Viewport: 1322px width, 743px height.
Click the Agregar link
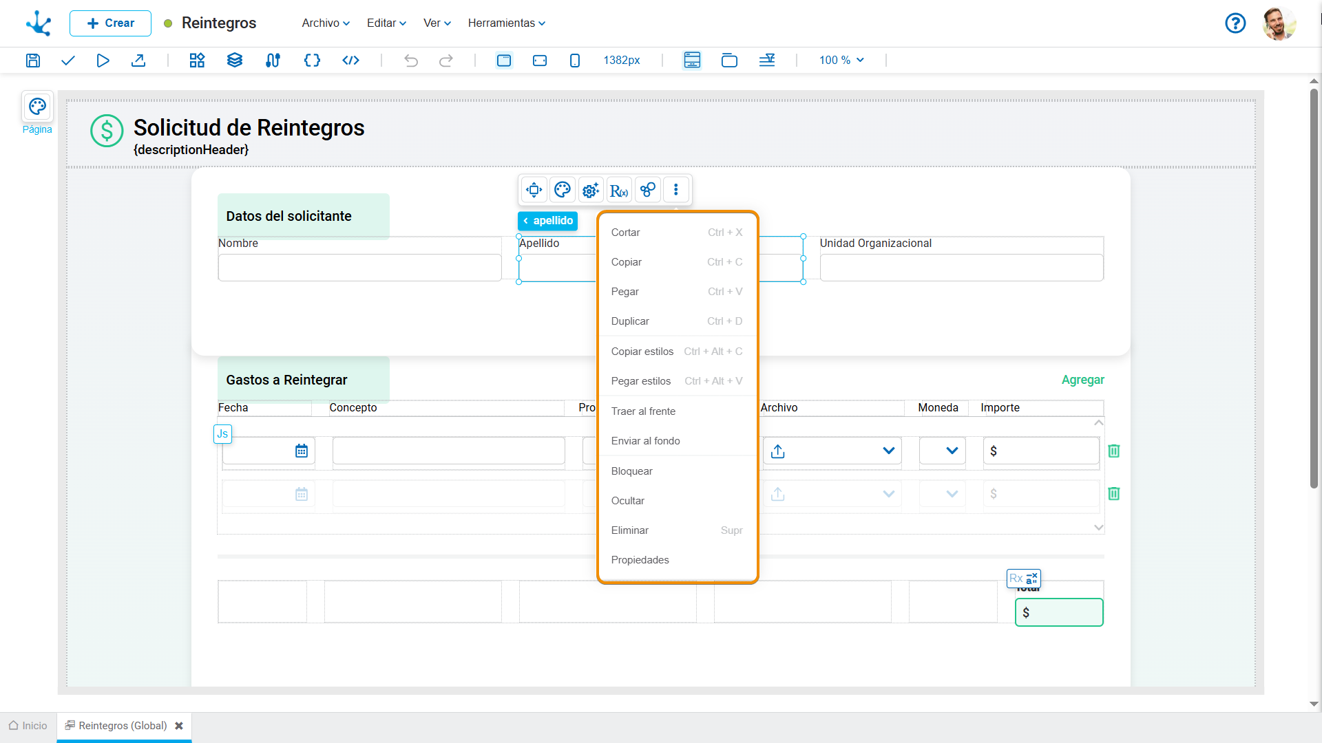[x=1082, y=380]
